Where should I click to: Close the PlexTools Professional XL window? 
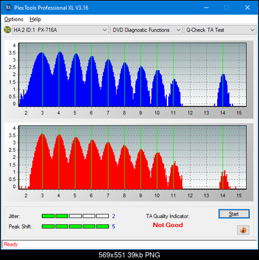[247, 8]
